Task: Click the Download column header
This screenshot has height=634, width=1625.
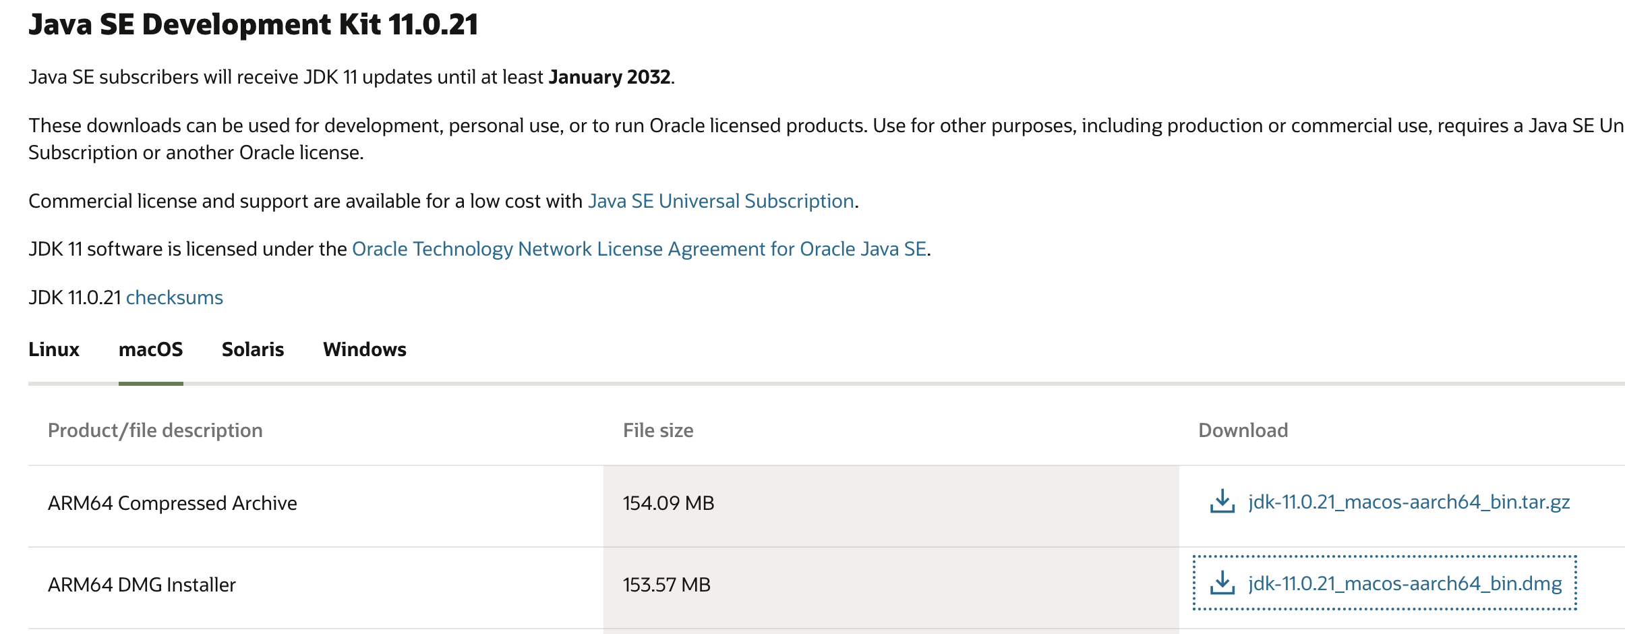Action: click(x=1243, y=430)
